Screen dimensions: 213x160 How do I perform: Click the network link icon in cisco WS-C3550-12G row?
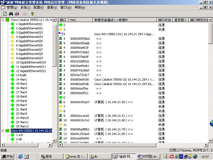pos(61,34)
